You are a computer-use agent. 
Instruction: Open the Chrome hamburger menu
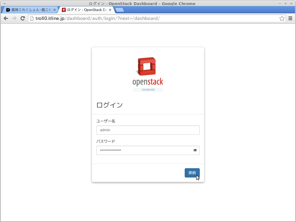tap(290, 18)
